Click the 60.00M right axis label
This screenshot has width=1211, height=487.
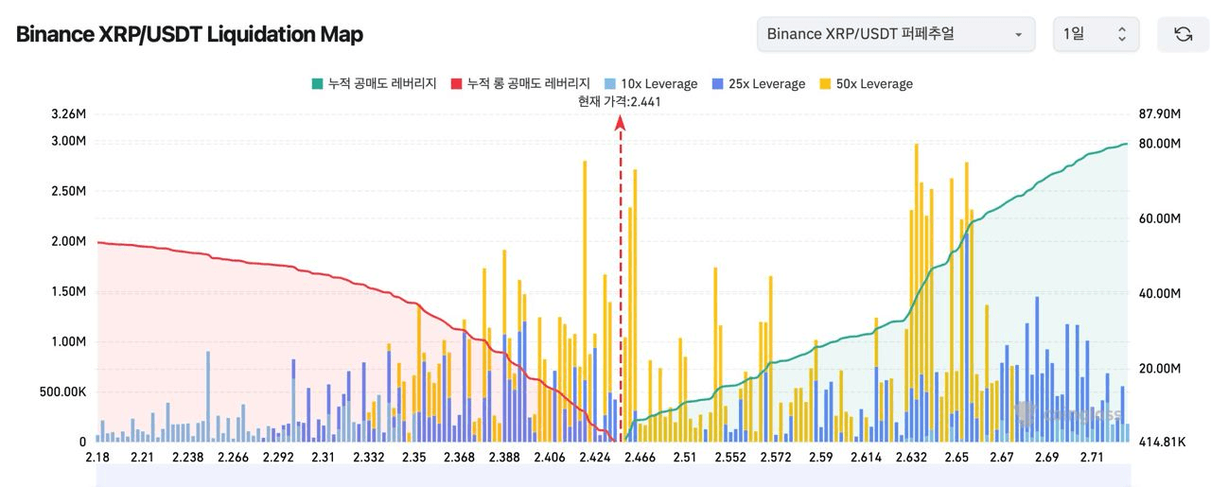tap(1160, 218)
